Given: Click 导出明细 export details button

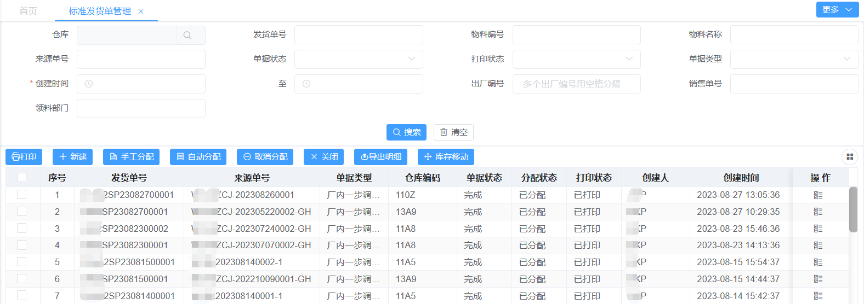Looking at the screenshot, I should [380, 157].
